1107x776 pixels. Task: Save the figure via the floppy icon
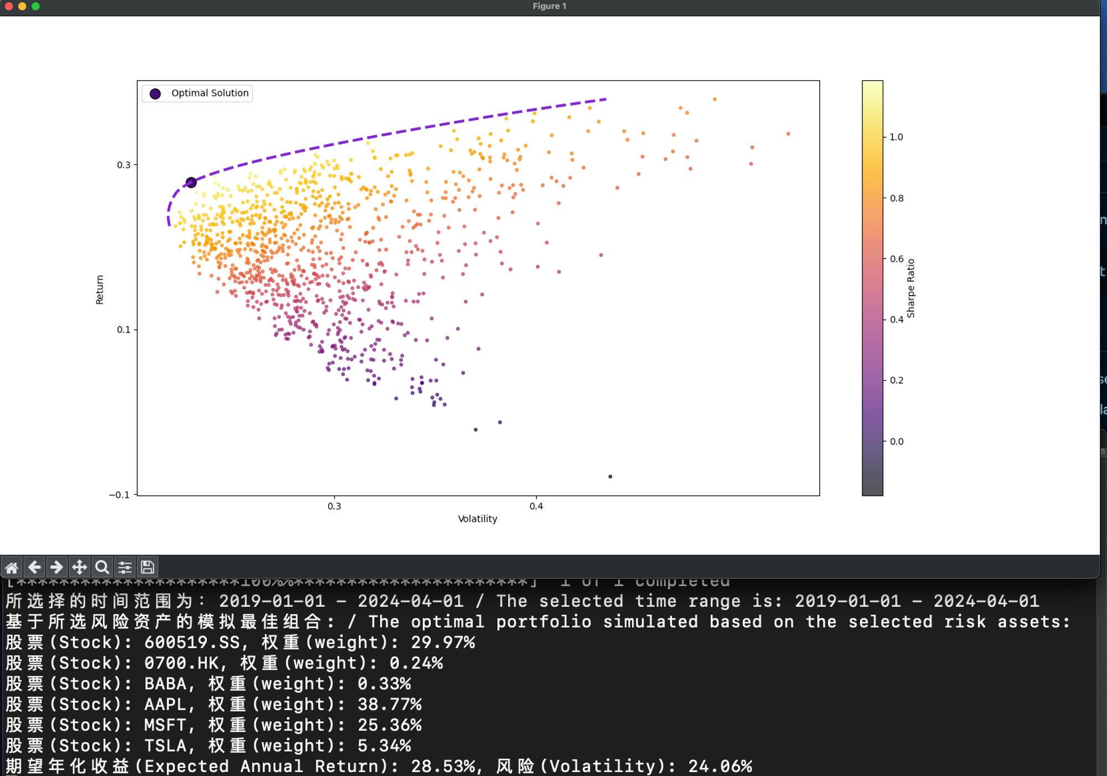tap(147, 567)
